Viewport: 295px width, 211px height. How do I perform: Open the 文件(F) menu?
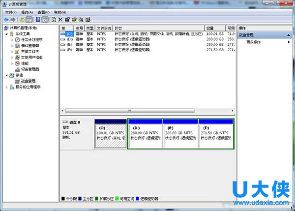[11, 12]
